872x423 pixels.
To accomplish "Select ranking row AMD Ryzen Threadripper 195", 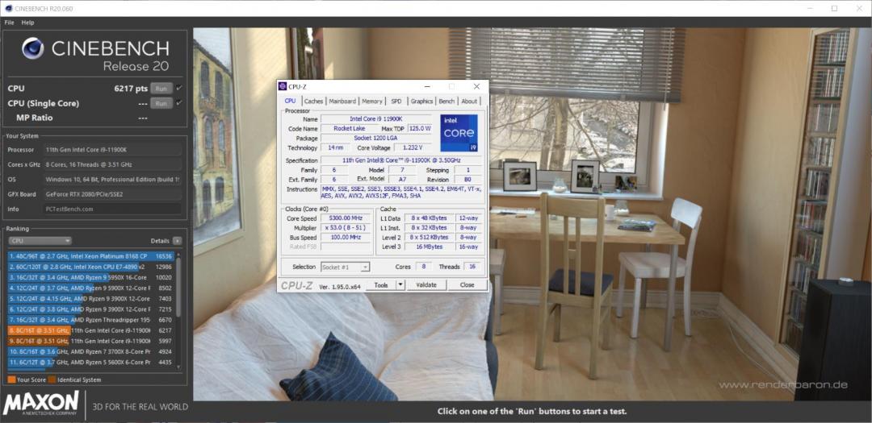I will pyautogui.click(x=92, y=320).
